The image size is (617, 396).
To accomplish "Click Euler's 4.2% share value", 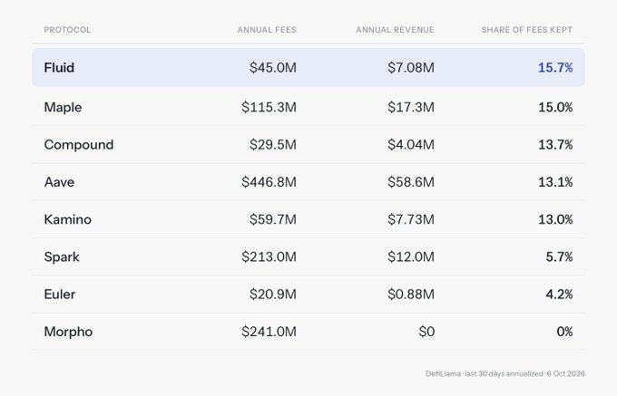I will (x=559, y=295).
